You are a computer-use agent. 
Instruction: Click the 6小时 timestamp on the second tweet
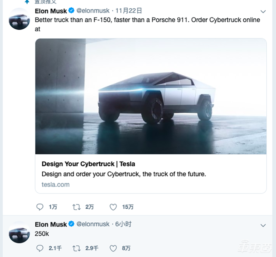[x=123, y=224]
